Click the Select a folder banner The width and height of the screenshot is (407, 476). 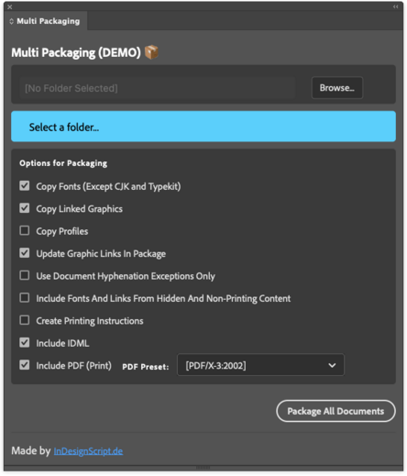(x=203, y=127)
